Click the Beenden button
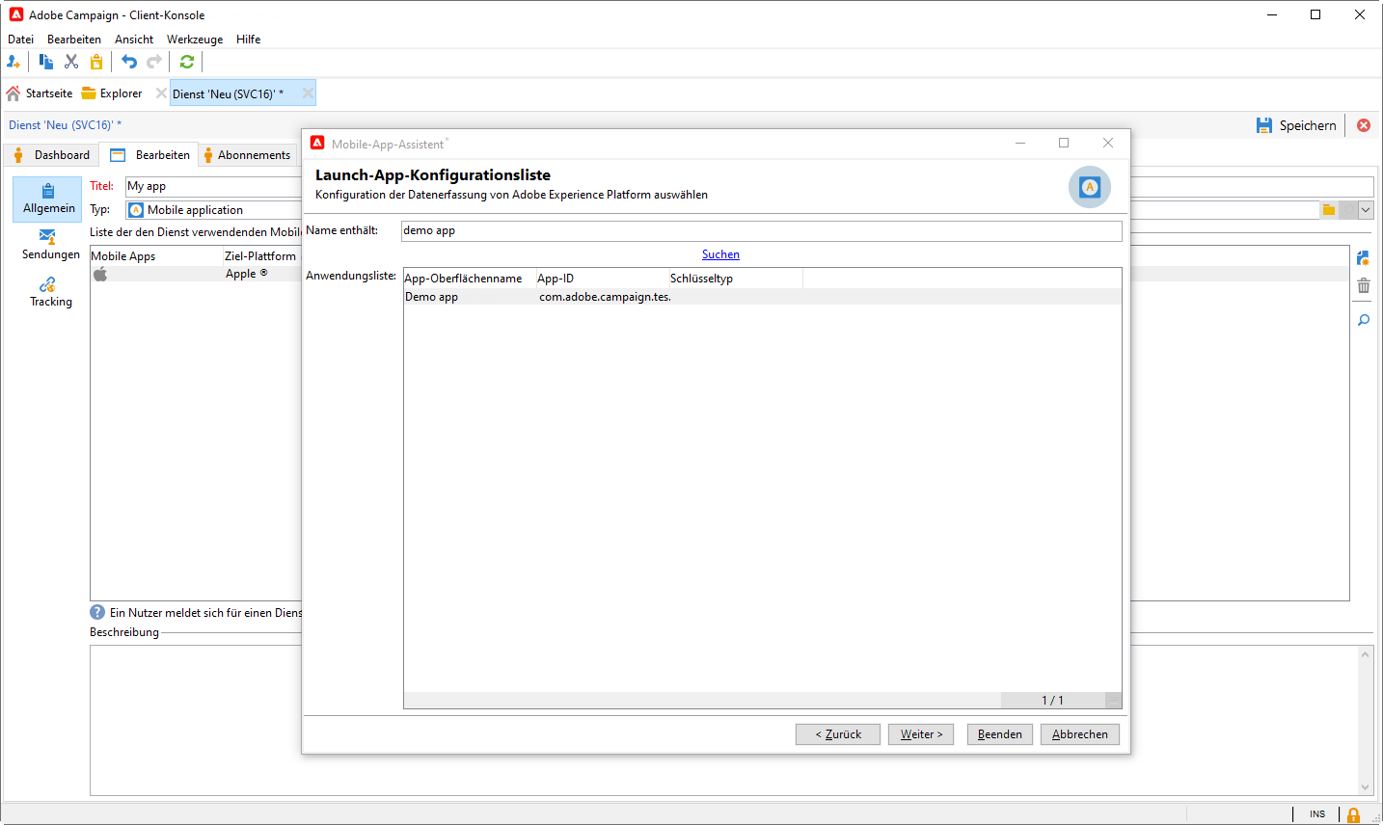This screenshot has height=825, width=1383. pos(1000,734)
